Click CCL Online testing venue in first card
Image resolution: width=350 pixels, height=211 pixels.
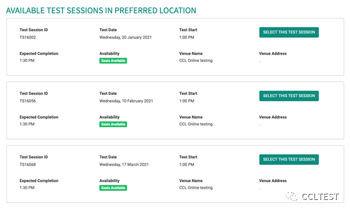pyautogui.click(x=196, y=61)
